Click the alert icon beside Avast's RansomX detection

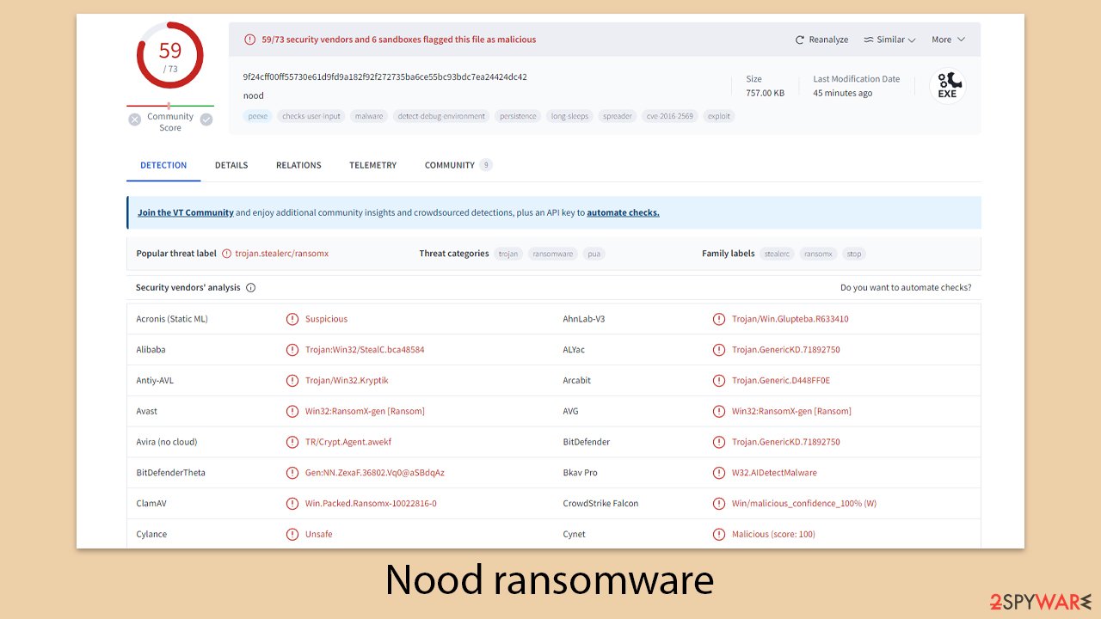point(292,411)
